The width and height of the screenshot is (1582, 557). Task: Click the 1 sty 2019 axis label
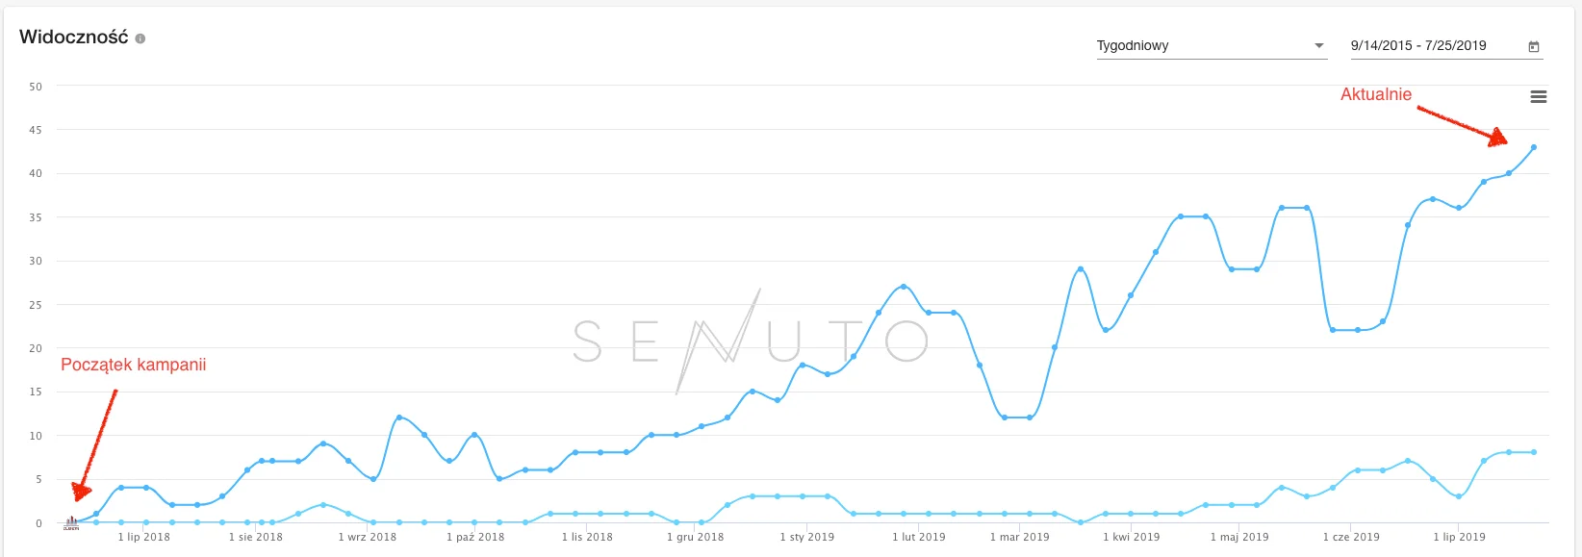point(806,537)
